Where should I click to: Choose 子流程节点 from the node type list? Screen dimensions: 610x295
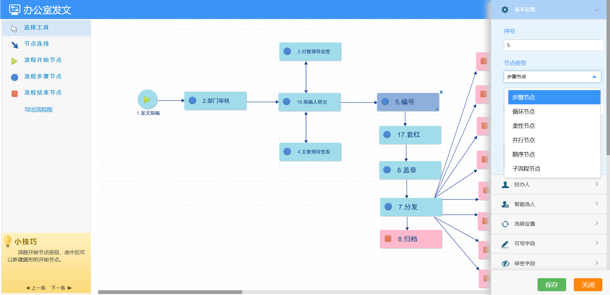pyautogui.click(x=526, y=169)
